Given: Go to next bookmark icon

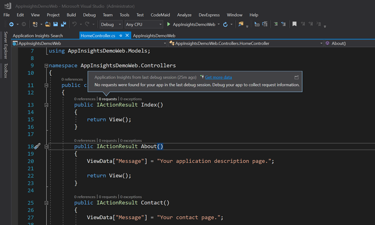Looking at the screenshot, I should (311, 24).
